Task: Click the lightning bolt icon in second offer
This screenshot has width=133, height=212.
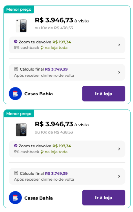Action: click(x=42, y=152)
